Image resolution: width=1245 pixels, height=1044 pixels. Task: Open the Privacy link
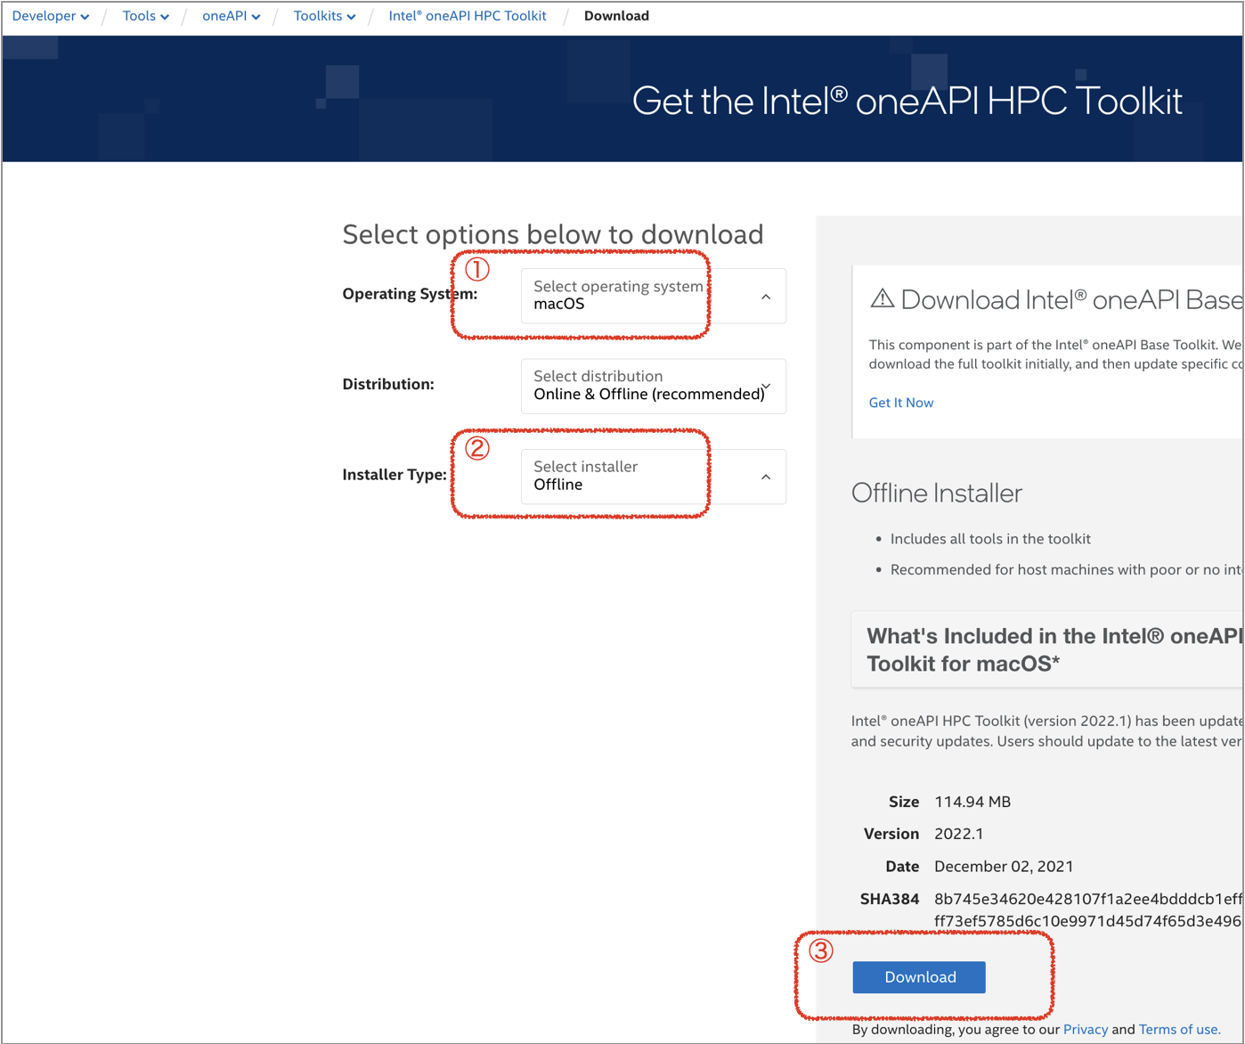(1086, 1029)
